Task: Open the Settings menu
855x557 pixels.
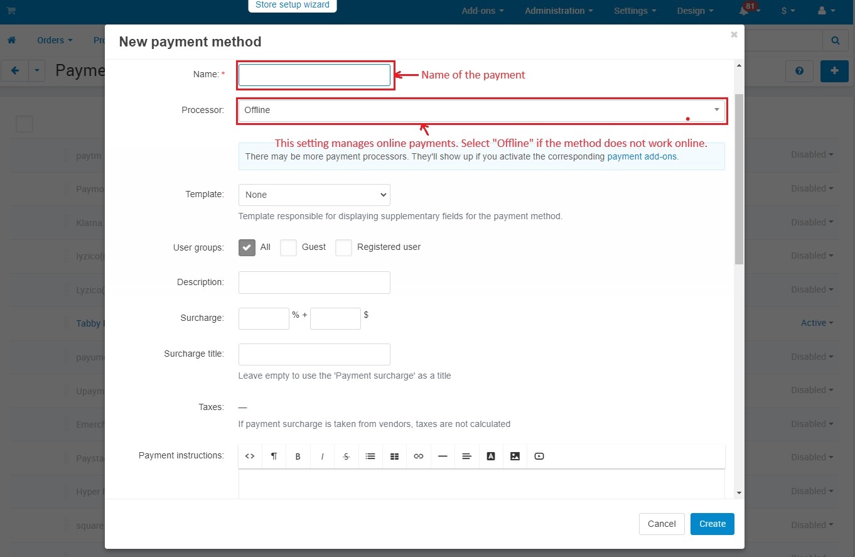Action: [635, 11]
